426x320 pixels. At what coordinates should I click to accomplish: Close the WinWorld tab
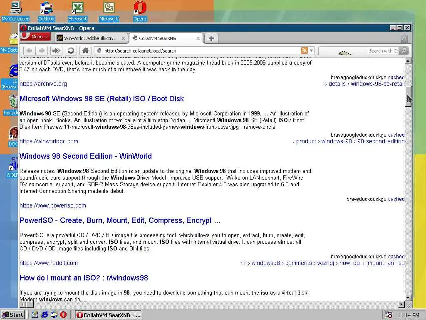[123, 38]
